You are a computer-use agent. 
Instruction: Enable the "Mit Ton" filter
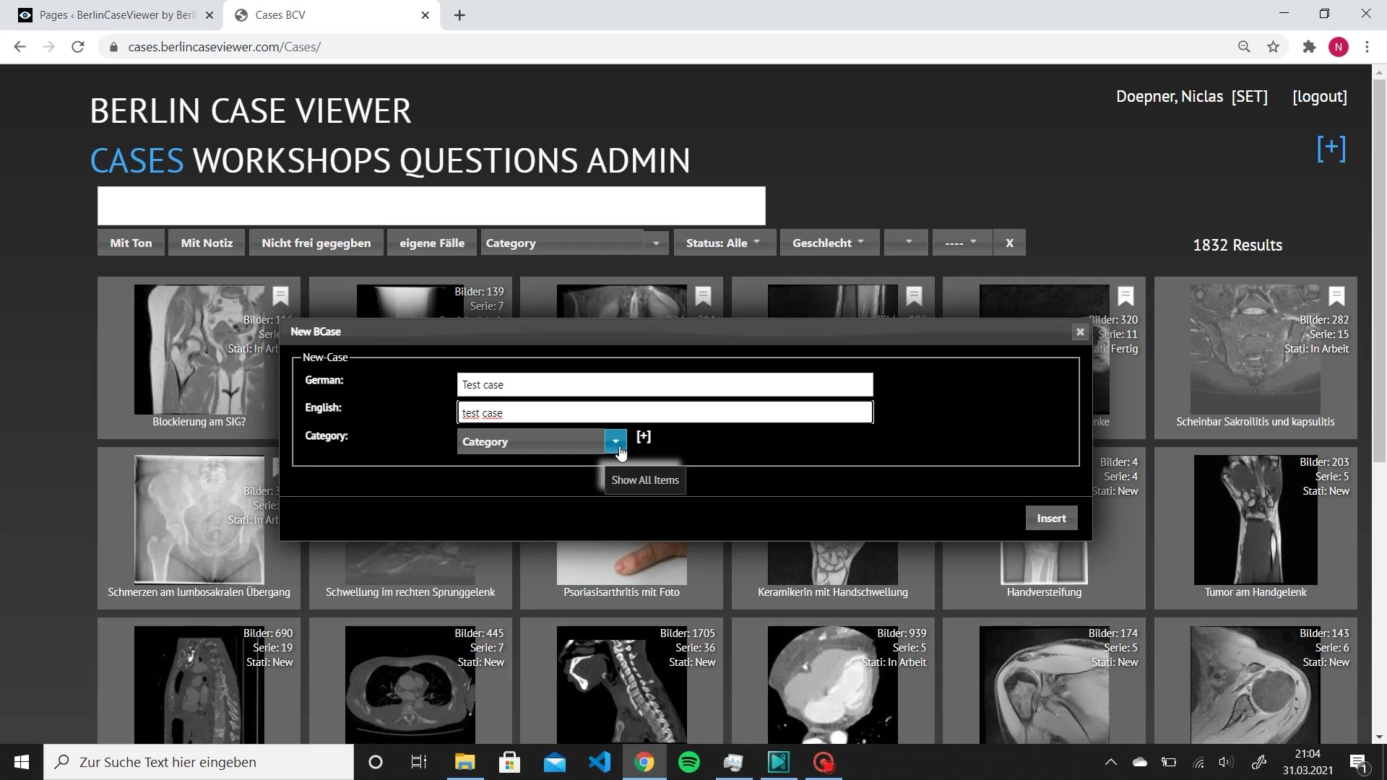(x=130, y=243)
